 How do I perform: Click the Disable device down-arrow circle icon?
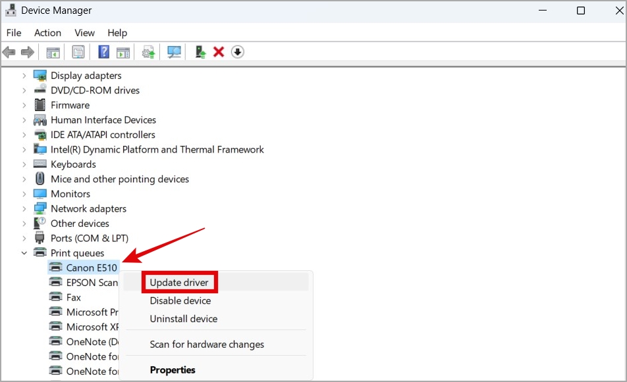[238, 52]
